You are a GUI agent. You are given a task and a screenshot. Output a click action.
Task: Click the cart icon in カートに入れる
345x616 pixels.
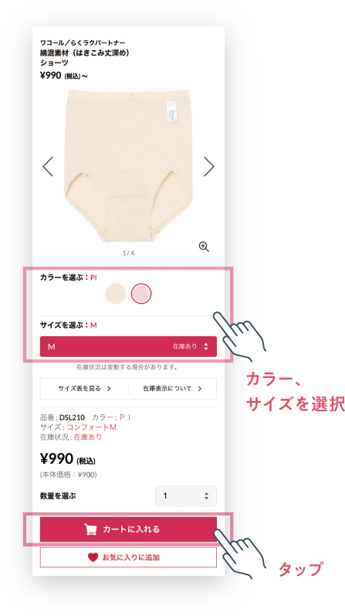click(x=90, y=529)
